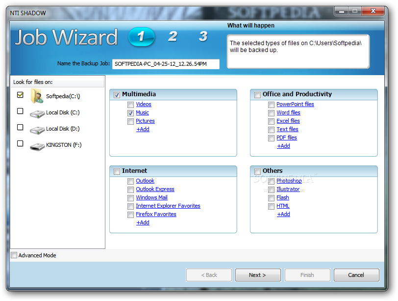Check the Text files checkbox
398x301 pixels.
271,130
